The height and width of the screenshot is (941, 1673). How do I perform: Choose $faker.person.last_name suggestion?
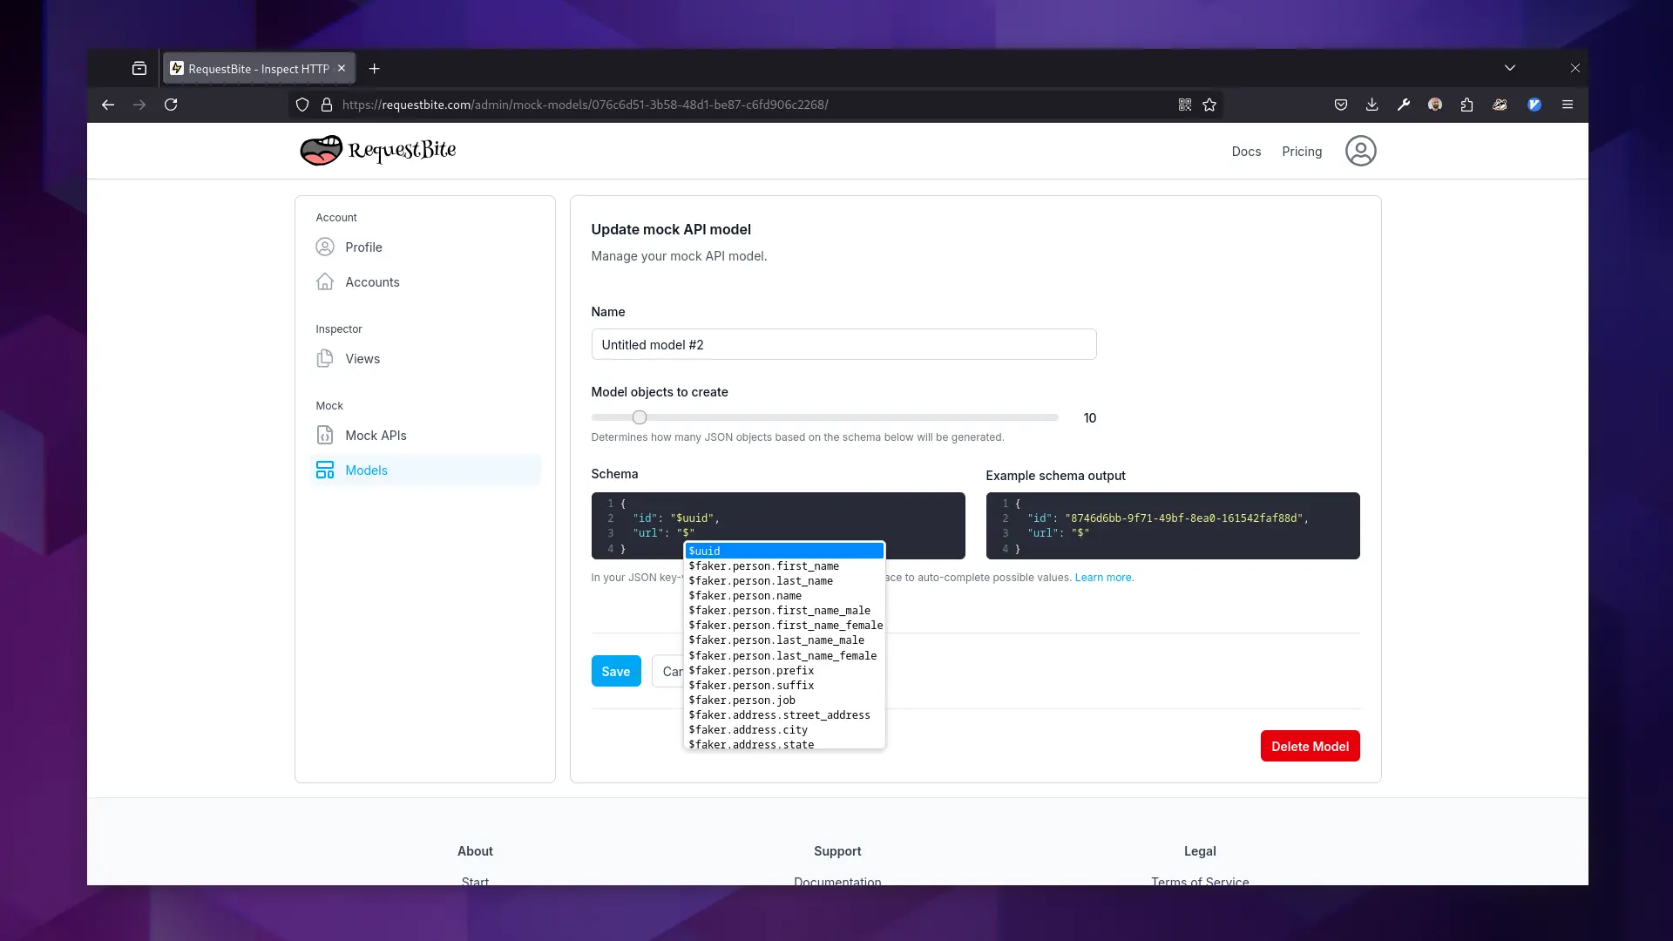[784, 580]
